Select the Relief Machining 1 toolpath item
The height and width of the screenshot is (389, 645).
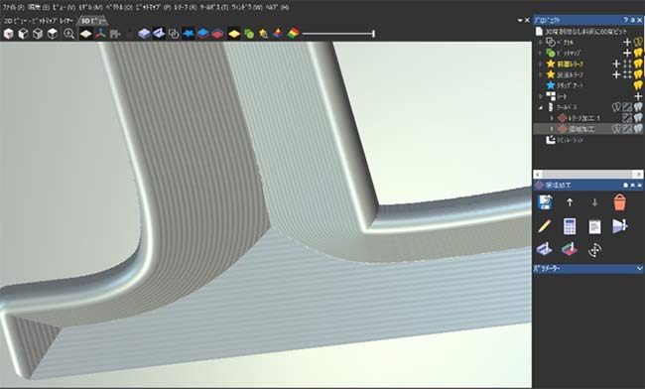pos(583,118)
